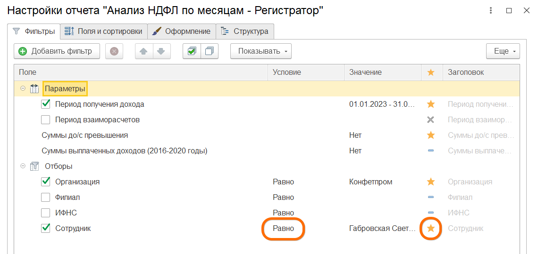Check all filters icon button
Viewport: 538px width, 254px height.
coord(192,51)
